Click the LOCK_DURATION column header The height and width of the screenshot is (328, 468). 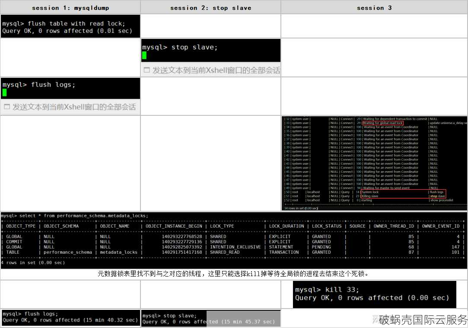287,226
